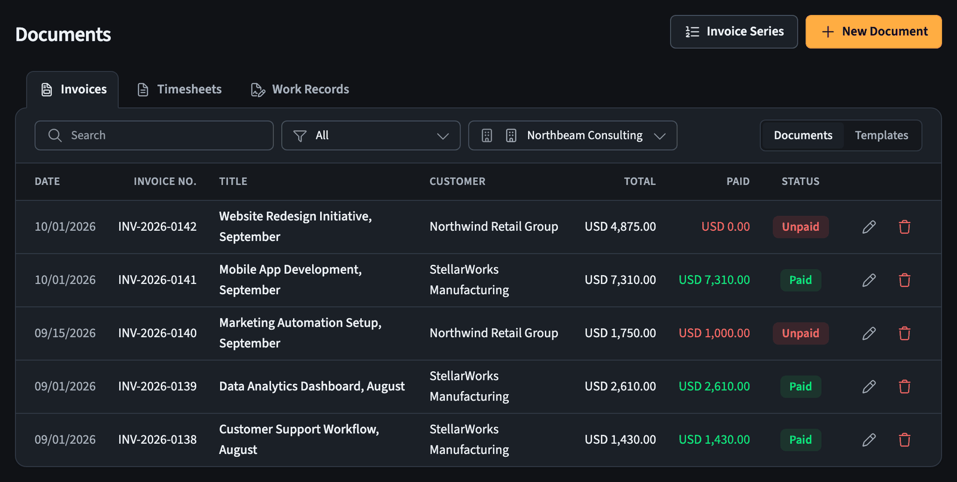Switch to the Invoices tab
This screenshot has height=482, width=957.
point(73,90)
